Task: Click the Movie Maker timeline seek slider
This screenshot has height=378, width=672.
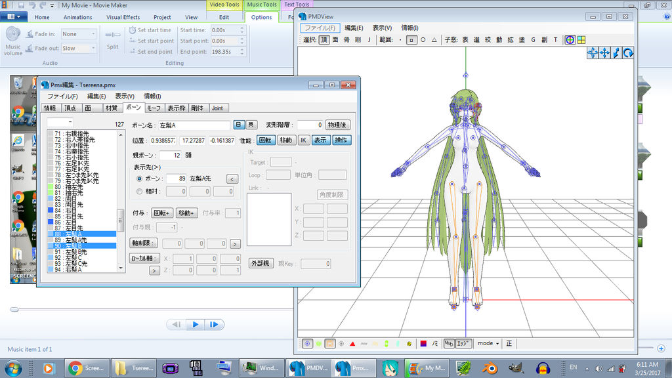Action: tap(13, 308)
